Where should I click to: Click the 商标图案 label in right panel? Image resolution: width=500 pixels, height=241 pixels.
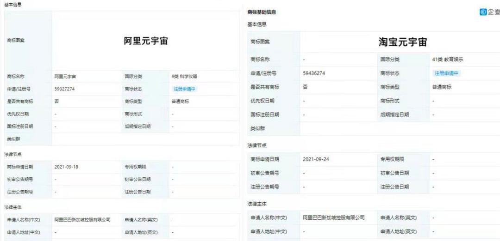pyautogui.click(x=260, y=42)
